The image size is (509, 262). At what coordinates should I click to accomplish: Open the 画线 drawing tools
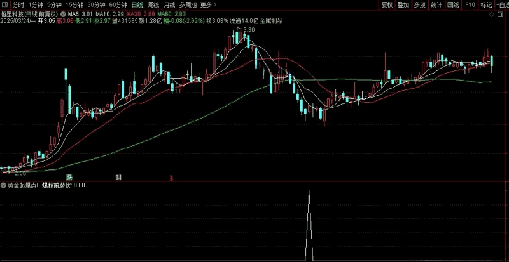coord(453,4)
